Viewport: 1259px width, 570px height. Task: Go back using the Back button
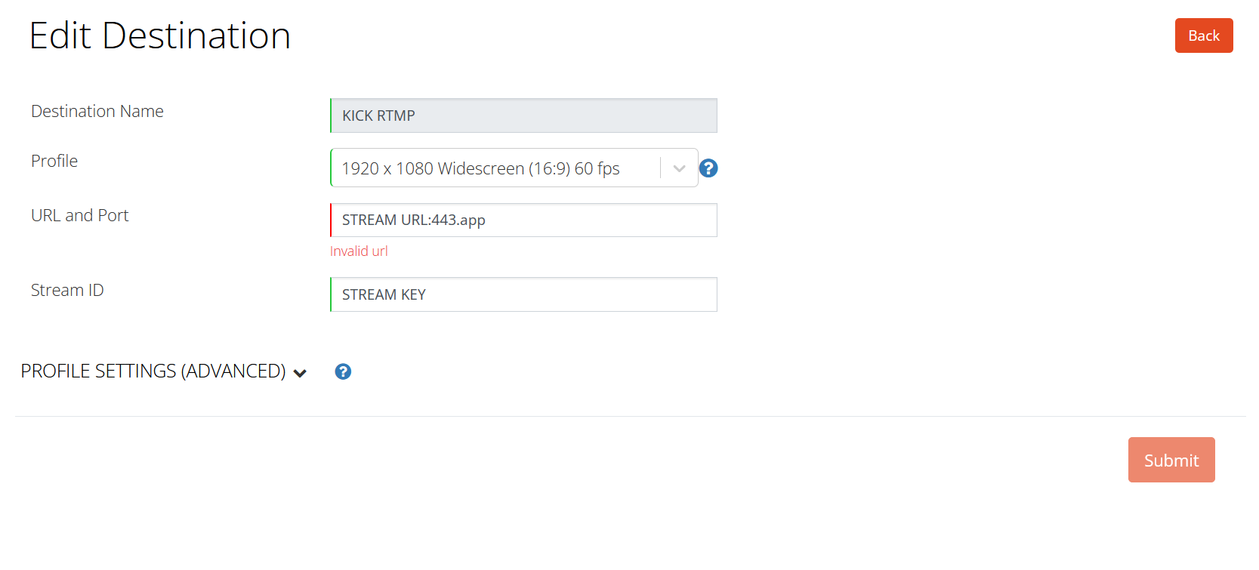1204,35
